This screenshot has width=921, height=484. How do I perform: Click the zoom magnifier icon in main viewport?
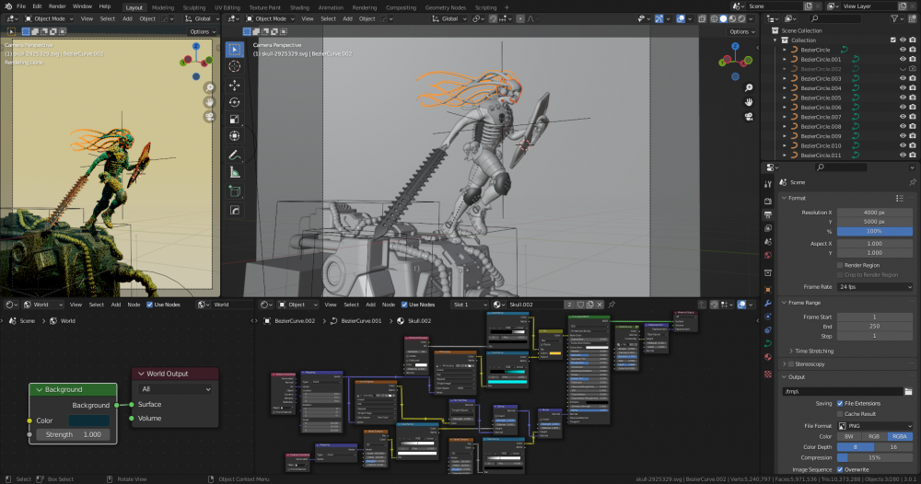coord(749,87)
